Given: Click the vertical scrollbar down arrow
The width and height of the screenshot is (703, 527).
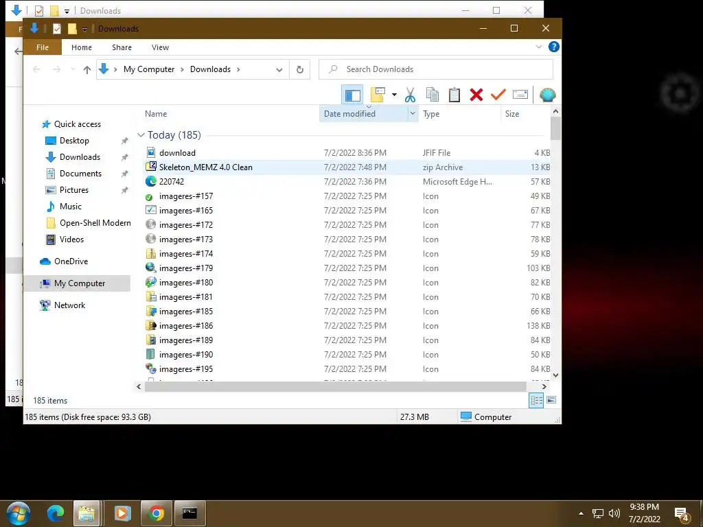Looking at the screenshot, I should 555,375.
